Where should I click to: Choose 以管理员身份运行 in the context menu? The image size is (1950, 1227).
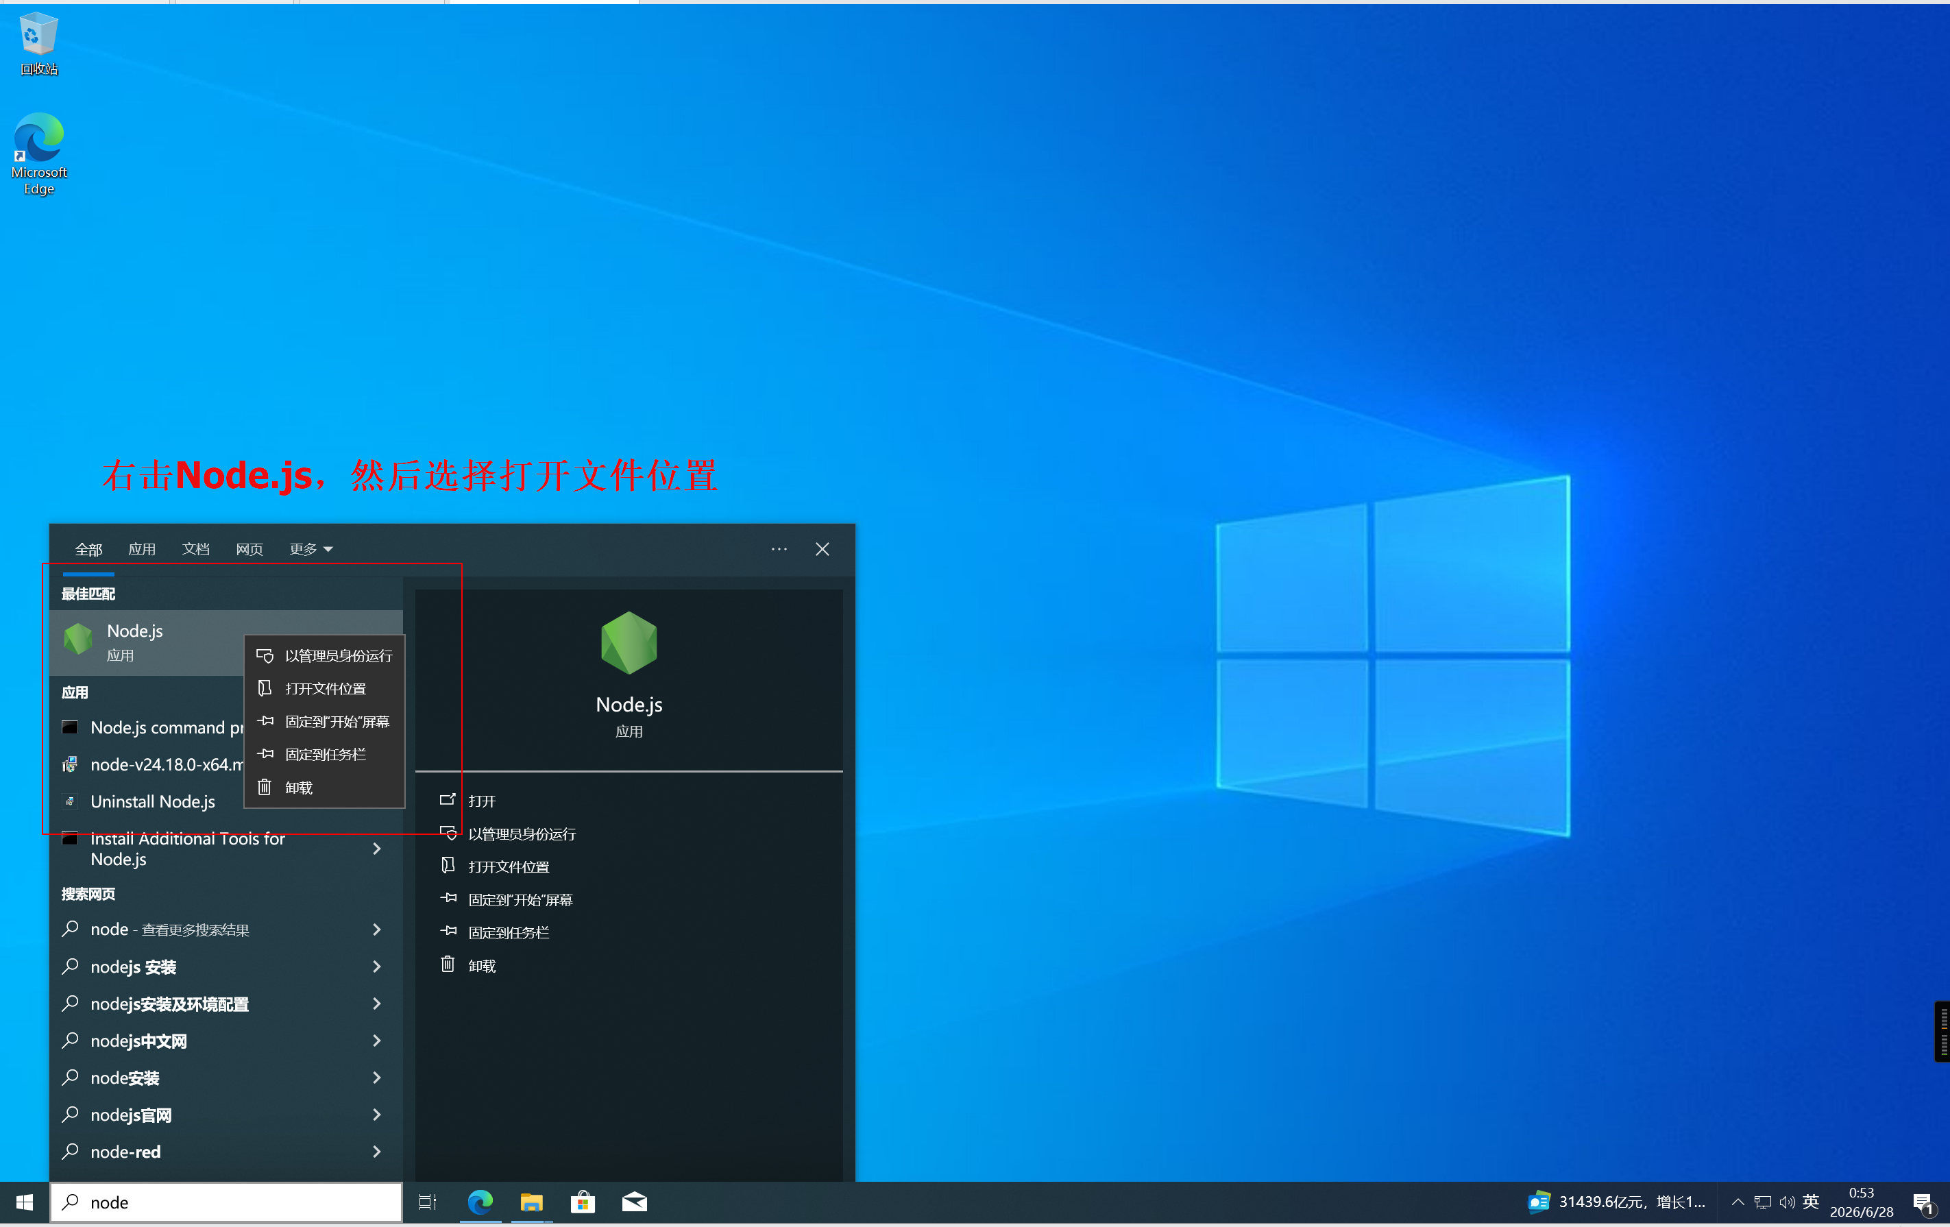point(324,655)
